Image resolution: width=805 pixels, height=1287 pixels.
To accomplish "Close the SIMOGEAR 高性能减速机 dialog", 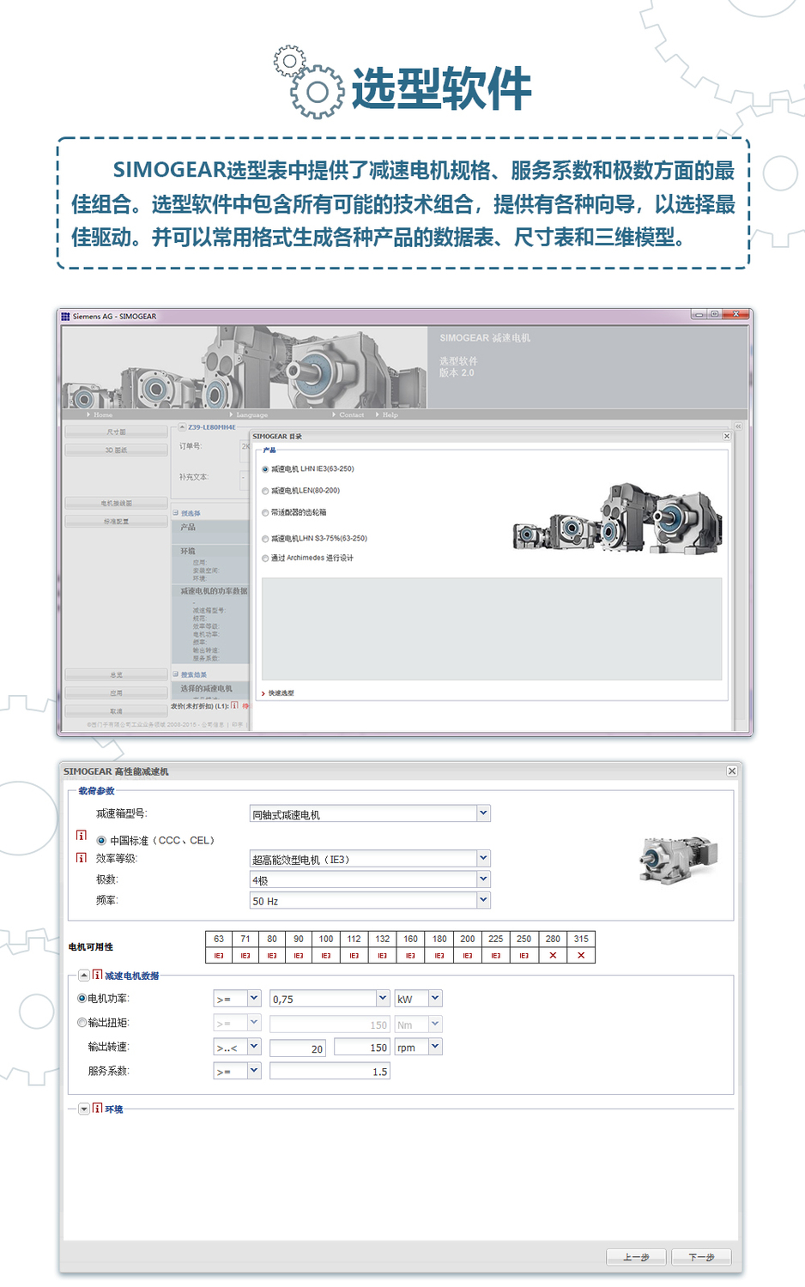I will 732,771.
